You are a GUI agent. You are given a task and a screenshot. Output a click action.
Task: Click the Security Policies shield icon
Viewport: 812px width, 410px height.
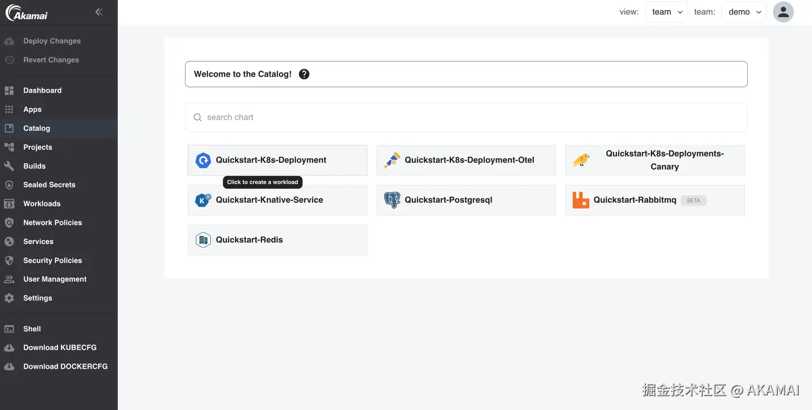9,261
